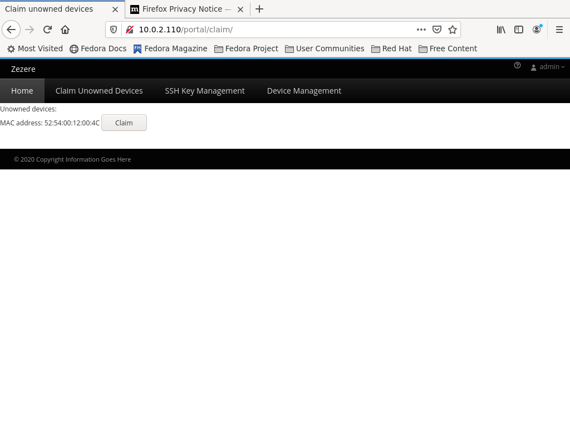Image resolution: width=570 pixels, height=428 pixels.
Task: Open the admin user dropdown
Action: click(x=548, y=67)
